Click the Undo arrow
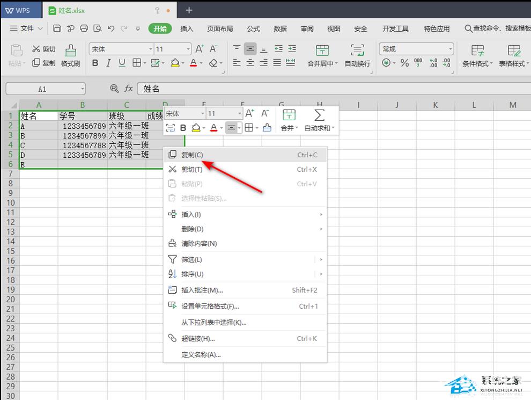 [x=111, y=28]
